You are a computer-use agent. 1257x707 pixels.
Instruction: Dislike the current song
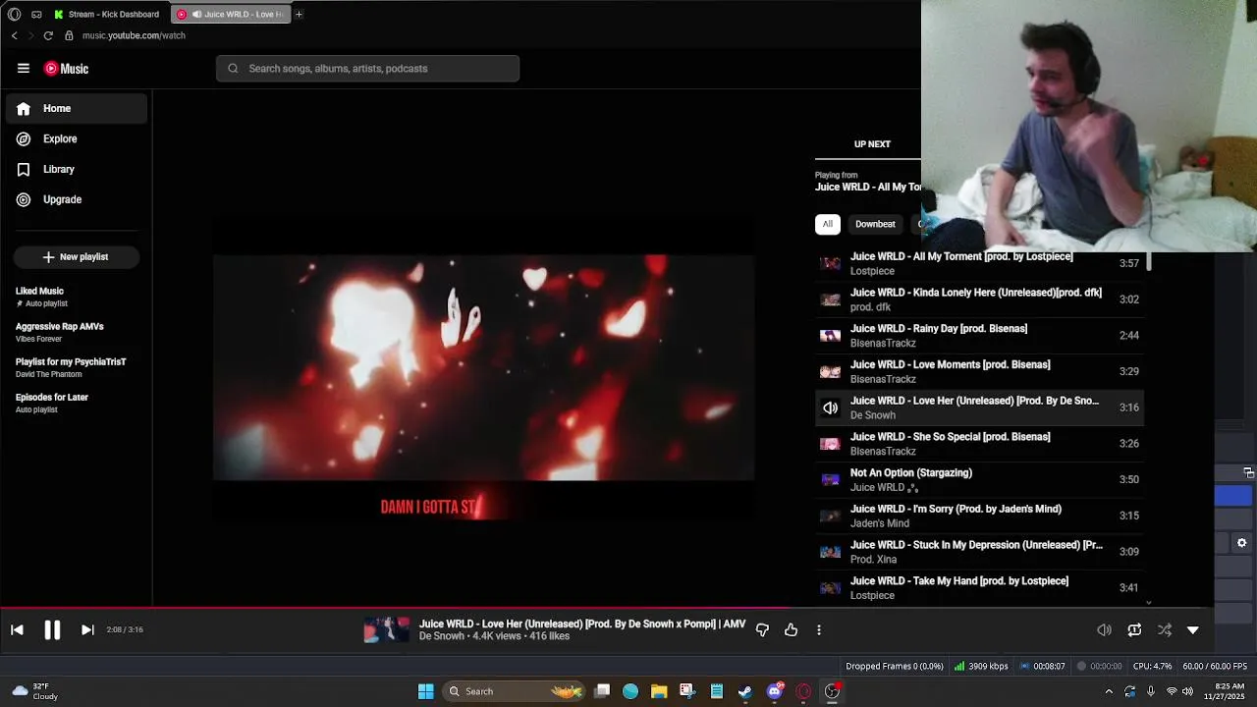(762, 629)
